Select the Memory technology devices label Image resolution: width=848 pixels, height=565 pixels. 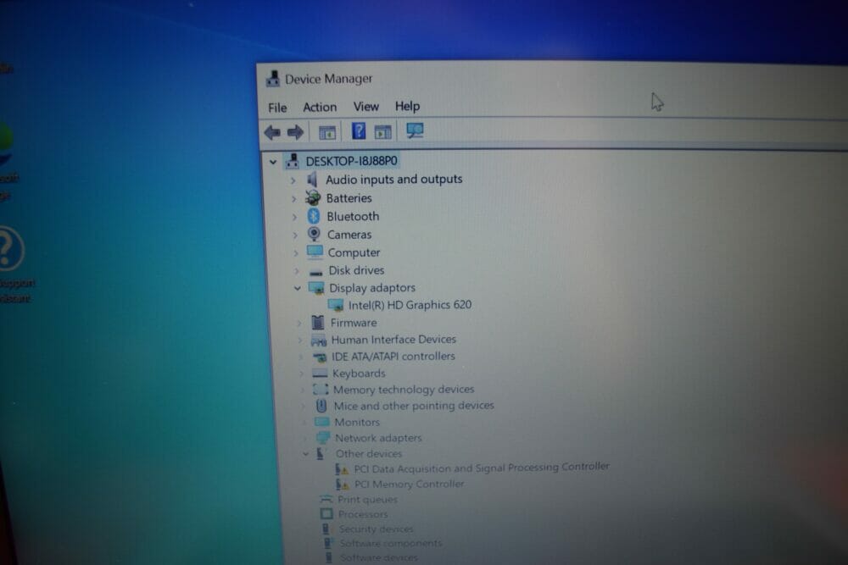tap(404, 389)
